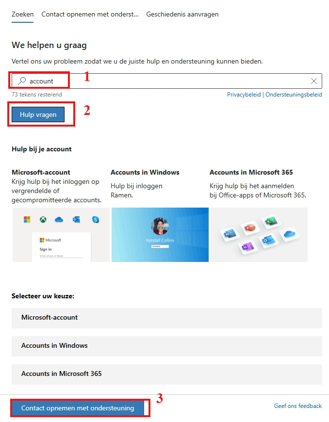Click Contact opnemen met ondersteuning button
This screenshot has width=329, height=422.
click(x=78, y=408)
